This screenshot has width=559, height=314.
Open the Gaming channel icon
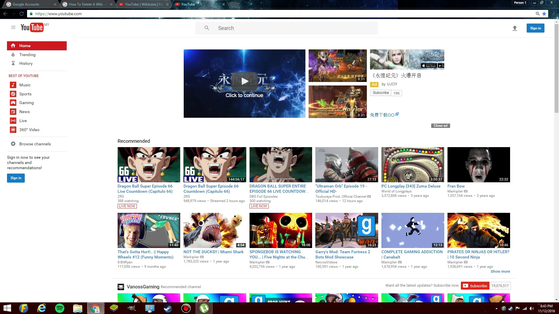[x=13, y=103]
